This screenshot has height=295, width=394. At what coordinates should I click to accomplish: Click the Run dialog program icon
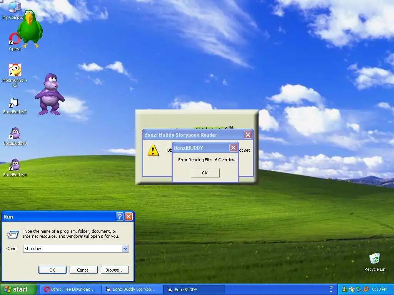point(13,234)
